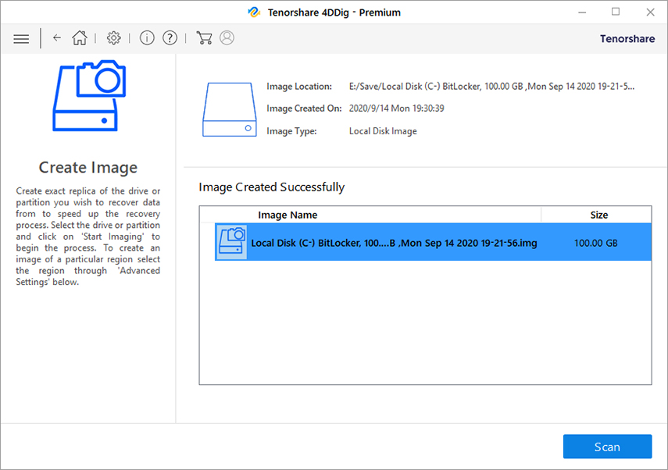This screenshot has height=470, width=668.
Task: Click the Image Created Successfully heading
Action: 272,187
